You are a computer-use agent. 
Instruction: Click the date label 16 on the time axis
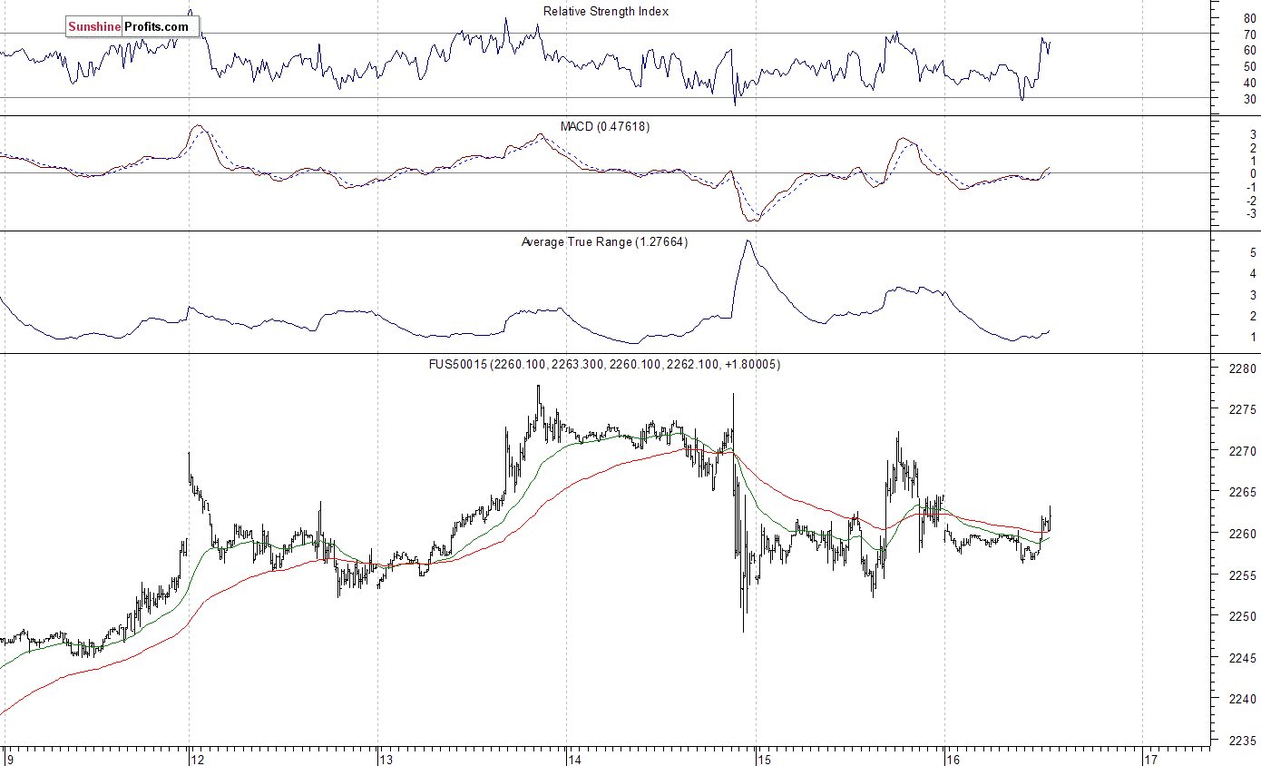tap(953, 759)
